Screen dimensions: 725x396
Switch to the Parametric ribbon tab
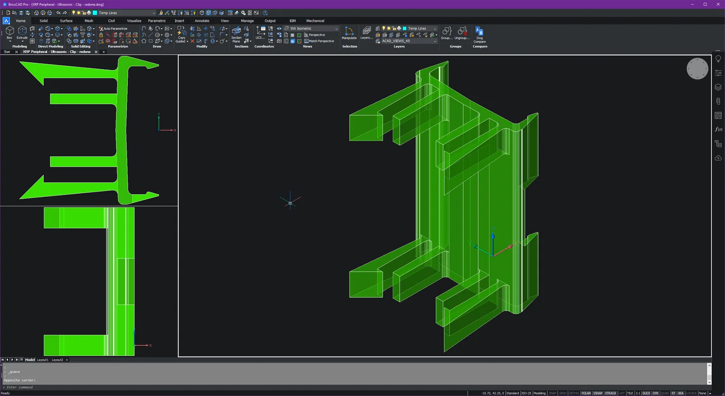click(157, 21)
